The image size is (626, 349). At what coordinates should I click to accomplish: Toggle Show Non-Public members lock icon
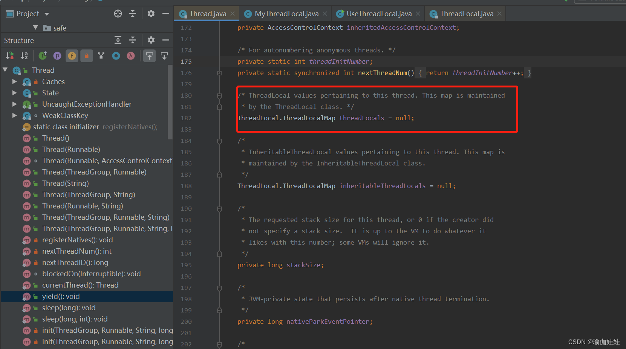coord(86,56)
